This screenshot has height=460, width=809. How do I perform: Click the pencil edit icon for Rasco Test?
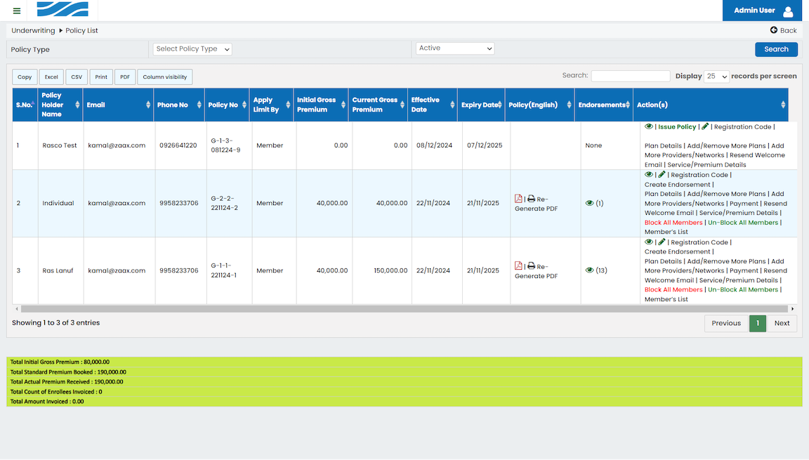(x=705, y=126)
